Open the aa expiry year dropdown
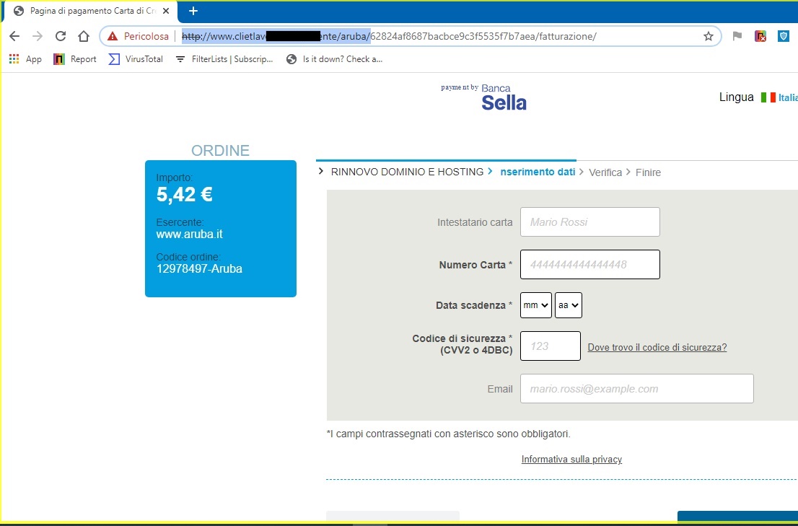798x526 pixels. [x=569, y=305]
